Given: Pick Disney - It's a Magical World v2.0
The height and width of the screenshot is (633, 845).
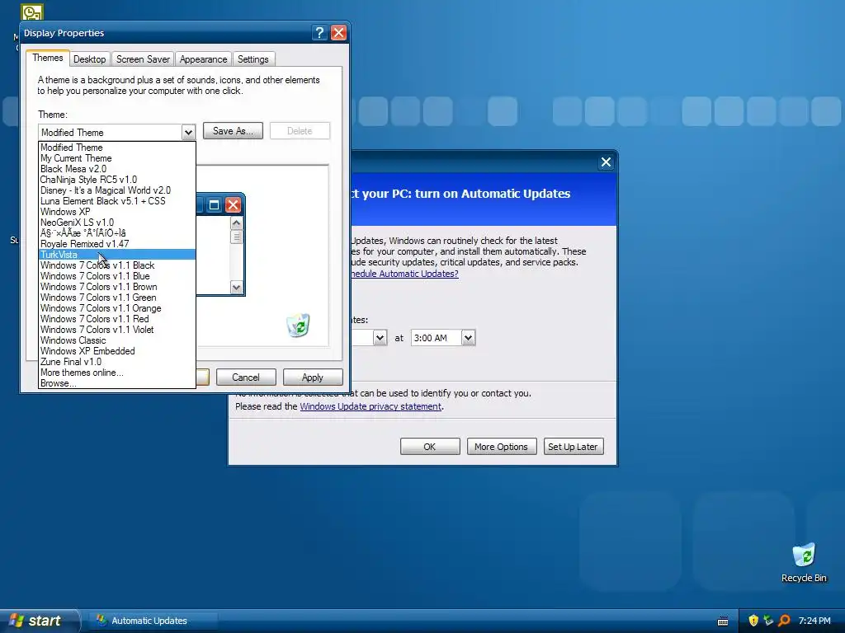Looking at the screenshot, I should coord(117,190).
